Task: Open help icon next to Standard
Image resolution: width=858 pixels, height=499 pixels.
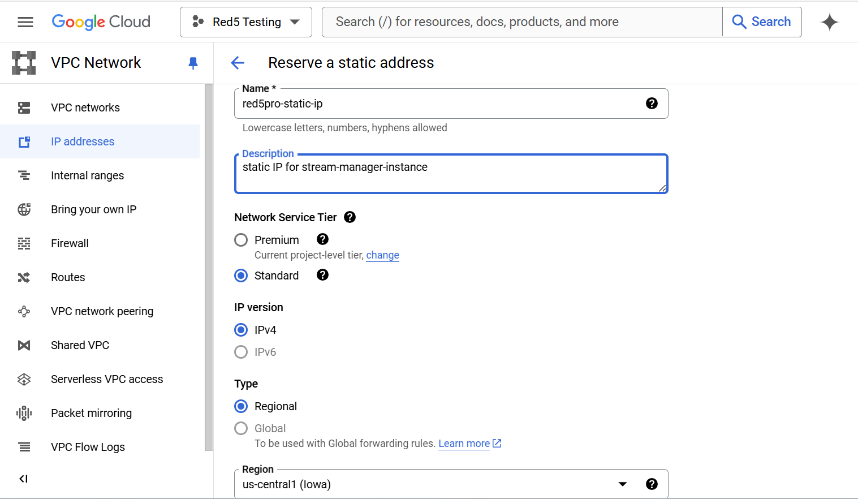Action: coord(322,275)
